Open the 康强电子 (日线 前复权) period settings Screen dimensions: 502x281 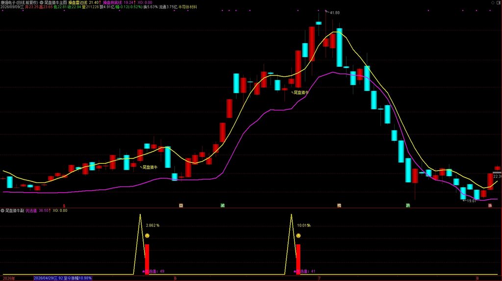(19, 2)
